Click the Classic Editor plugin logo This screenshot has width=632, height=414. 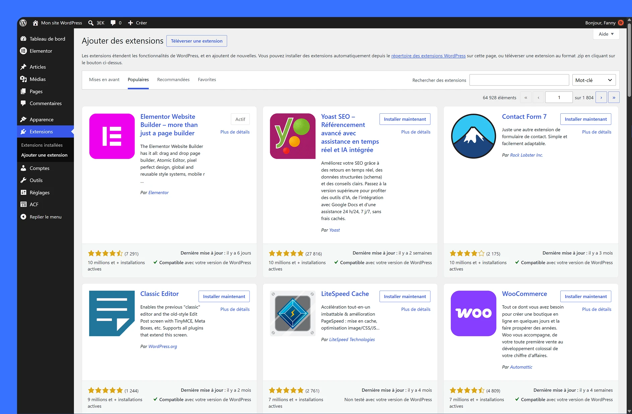[112, 313]
